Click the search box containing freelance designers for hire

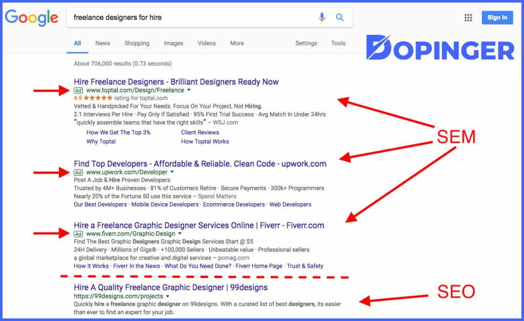tap(209, 17)
